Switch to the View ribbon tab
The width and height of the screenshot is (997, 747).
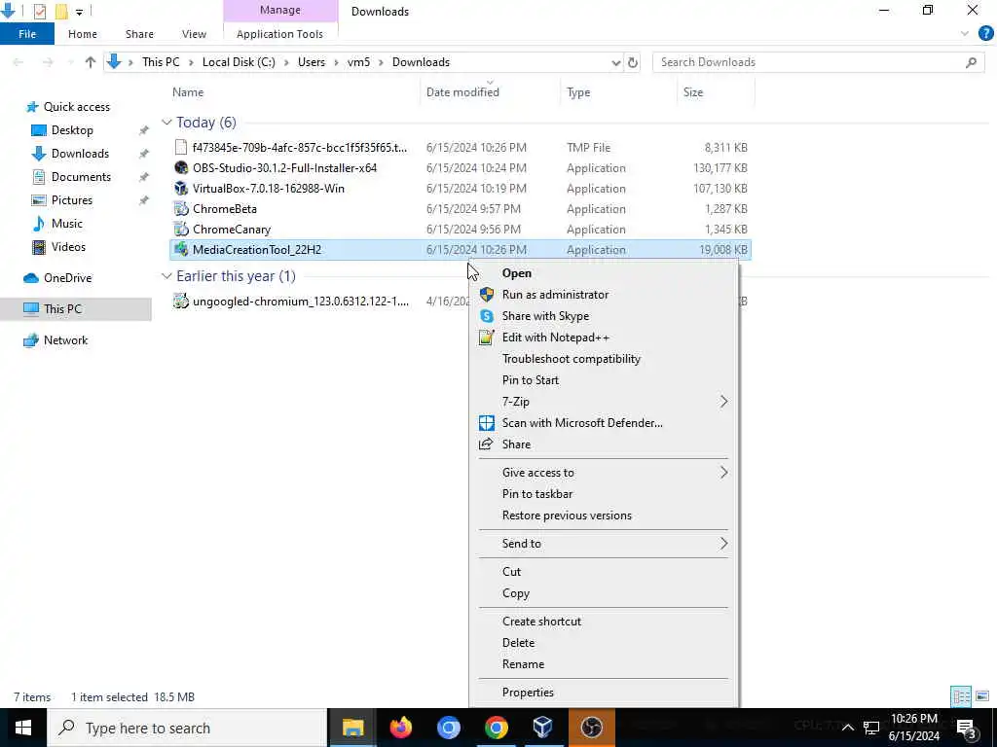(194, 34)
